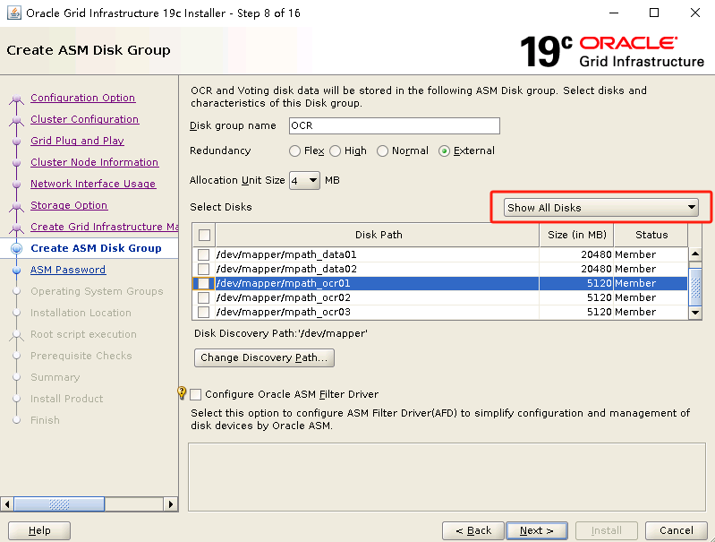This screenshot has width=715, height=542.
Task: Go to Grid Plug and Play step
Action: tap(77, 141)
